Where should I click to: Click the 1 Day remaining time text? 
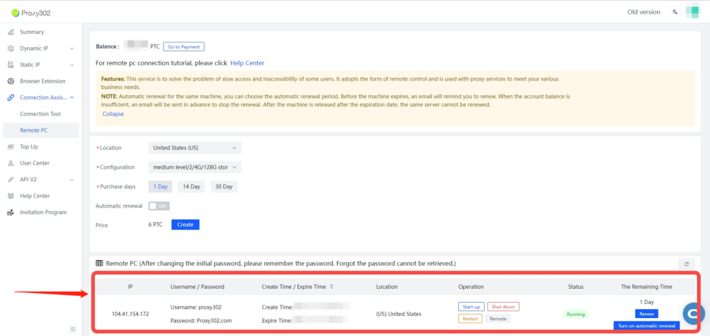click(647, 302)
